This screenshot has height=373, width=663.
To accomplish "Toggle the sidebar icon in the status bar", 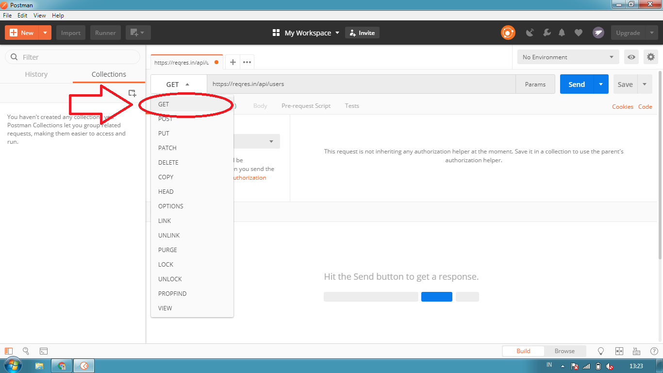I will 8,351.
